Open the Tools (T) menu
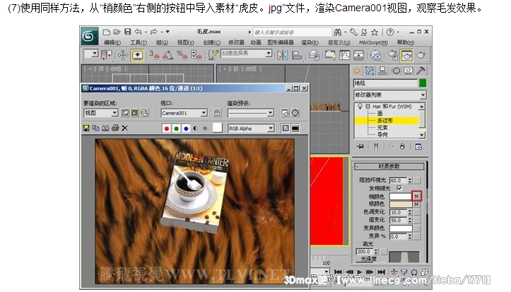 [139, 42]
